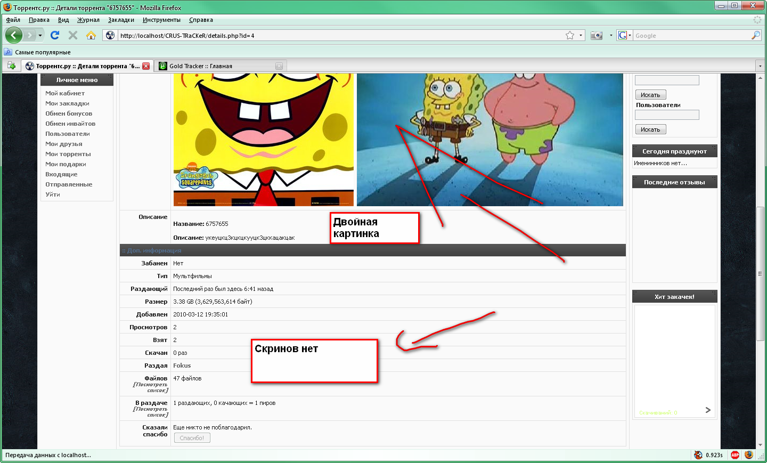The width and height of the screenshot is (767, 463).
Task: Open Мои подарки link
Action: 66,164
